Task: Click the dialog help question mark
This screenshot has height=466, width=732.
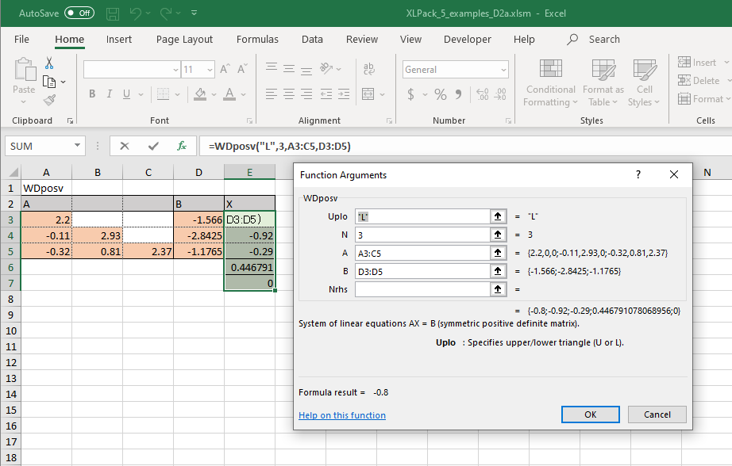Action: [x=638, y=174]
